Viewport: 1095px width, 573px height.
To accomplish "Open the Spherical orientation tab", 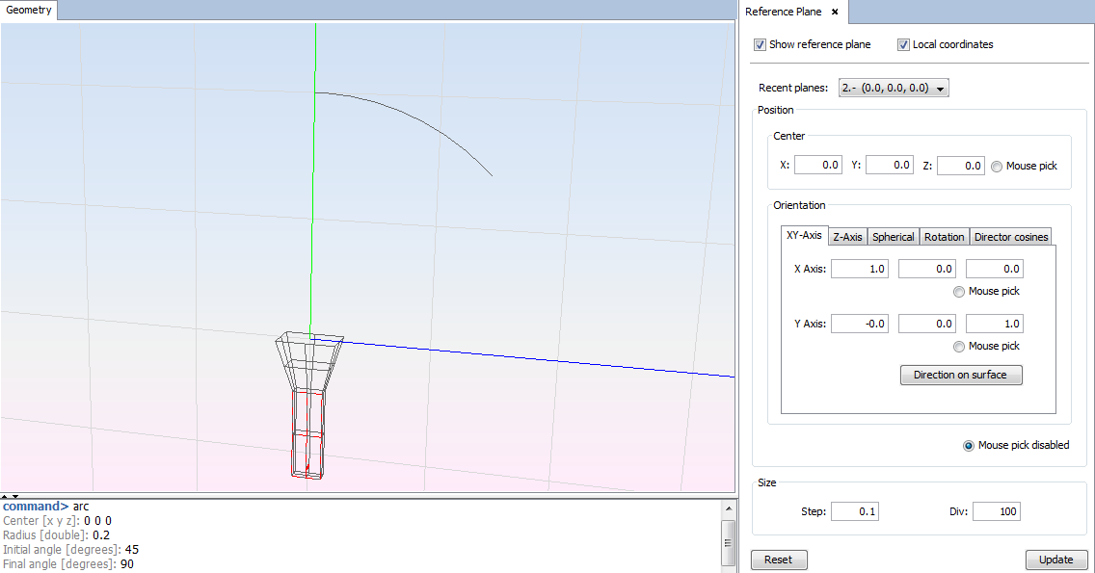I will 893,236.
